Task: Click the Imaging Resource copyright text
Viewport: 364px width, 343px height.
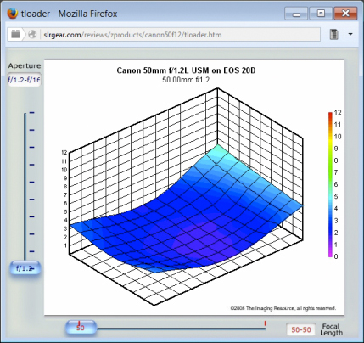Action: (283, 308)
